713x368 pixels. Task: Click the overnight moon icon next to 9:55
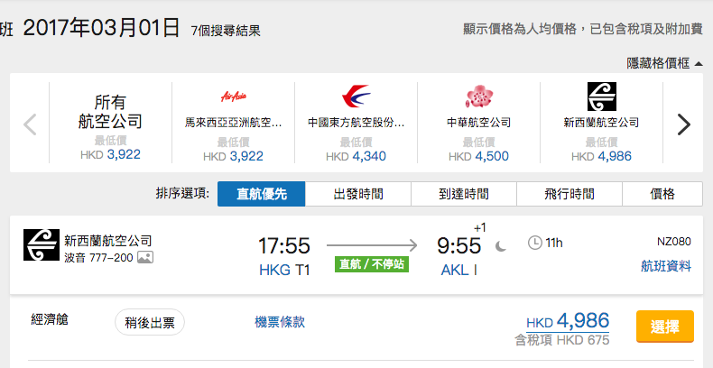(x=501, y=247)
